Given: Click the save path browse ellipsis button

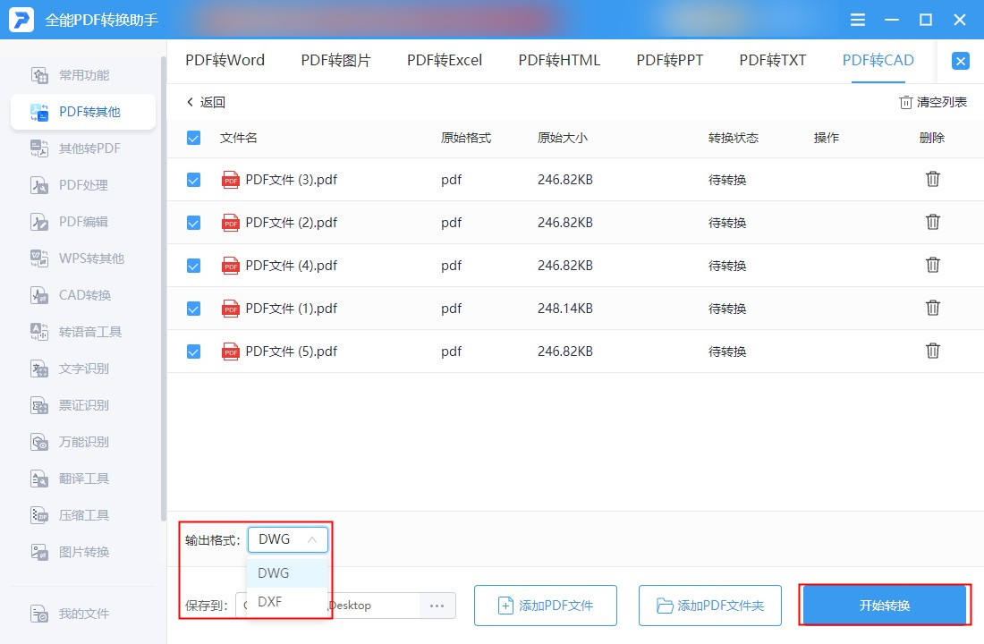Looking at the screenshot, I should coord(437,606).
